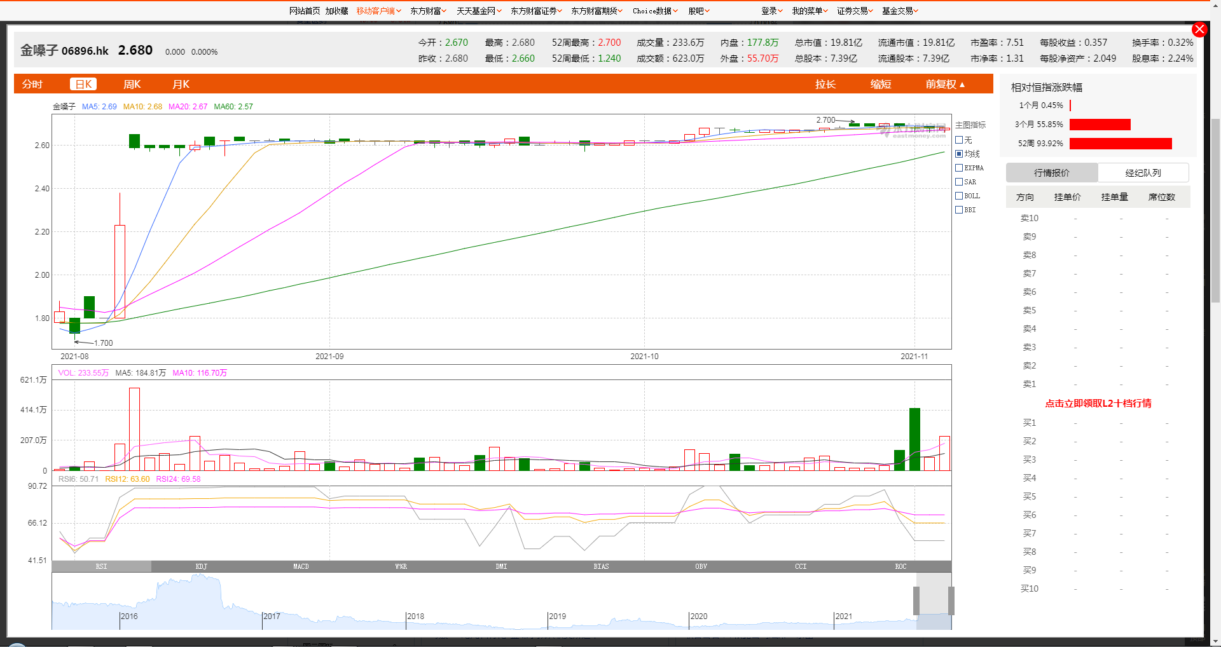Viewport: 1221px width, 647px height.
Task: Switch to the ROC indicator tab
Action: (x=900, y=566)
